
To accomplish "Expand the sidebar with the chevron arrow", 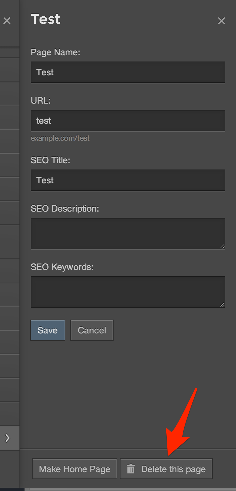I will [8, 438].
